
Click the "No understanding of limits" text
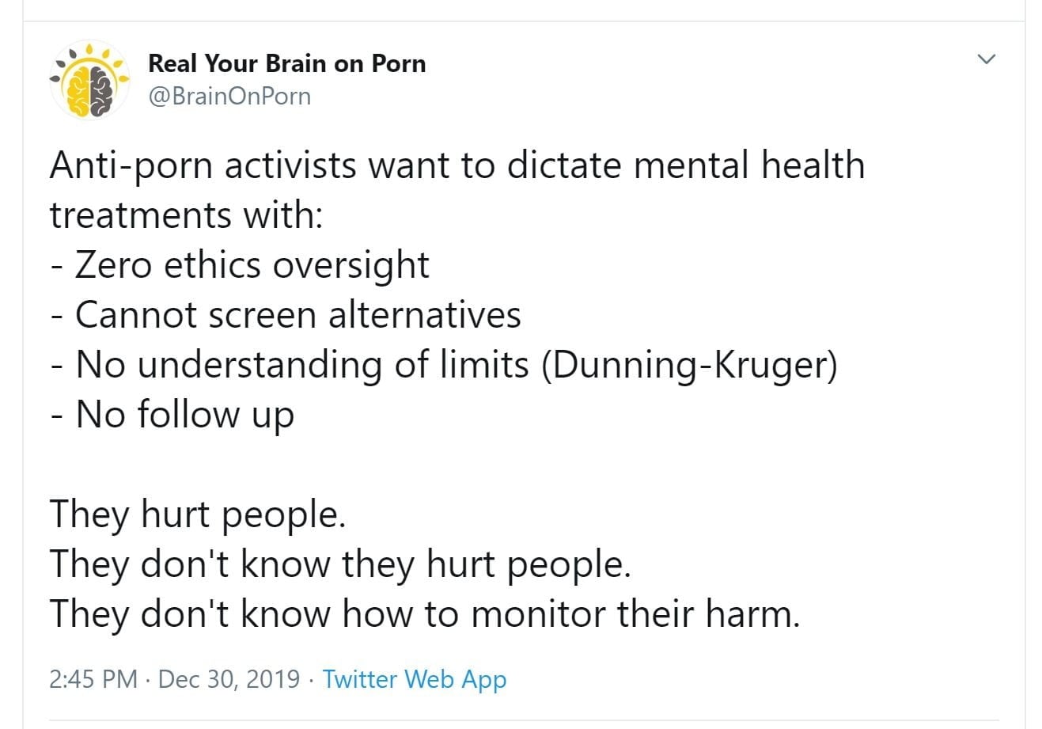[x=302, y=365]
